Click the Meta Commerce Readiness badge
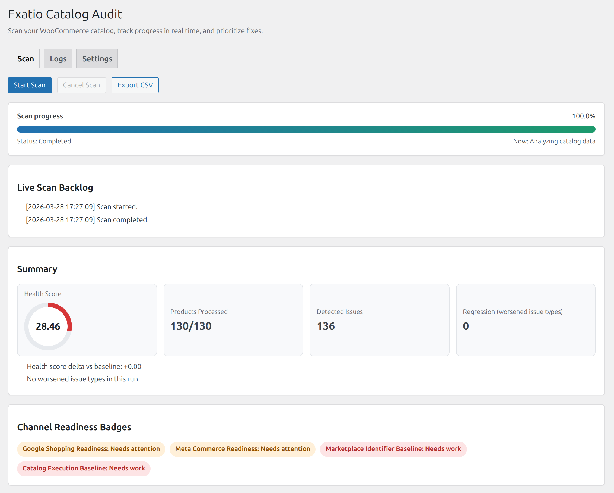This screenshot has width=614, height=493. point(243,449)
